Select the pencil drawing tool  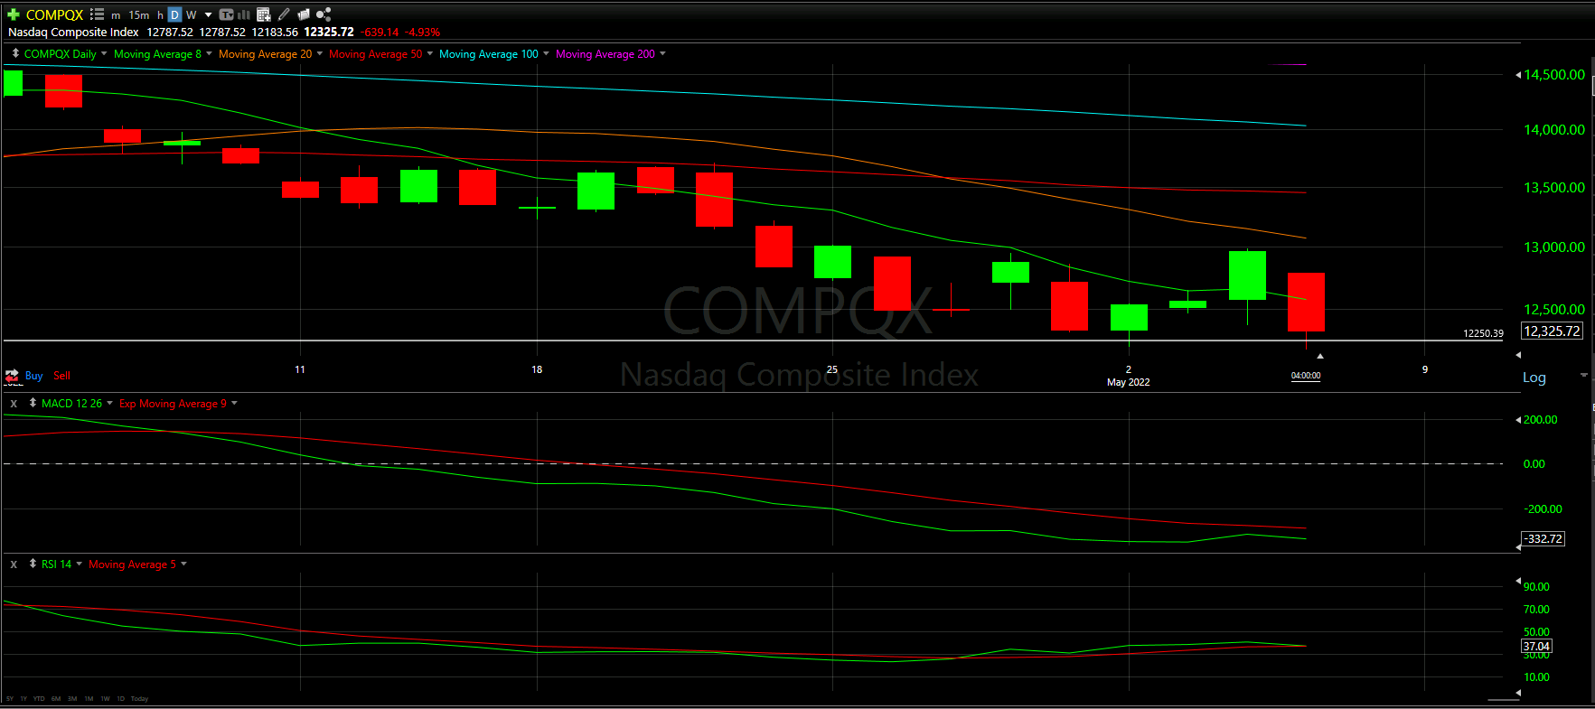tap(284, 14)
